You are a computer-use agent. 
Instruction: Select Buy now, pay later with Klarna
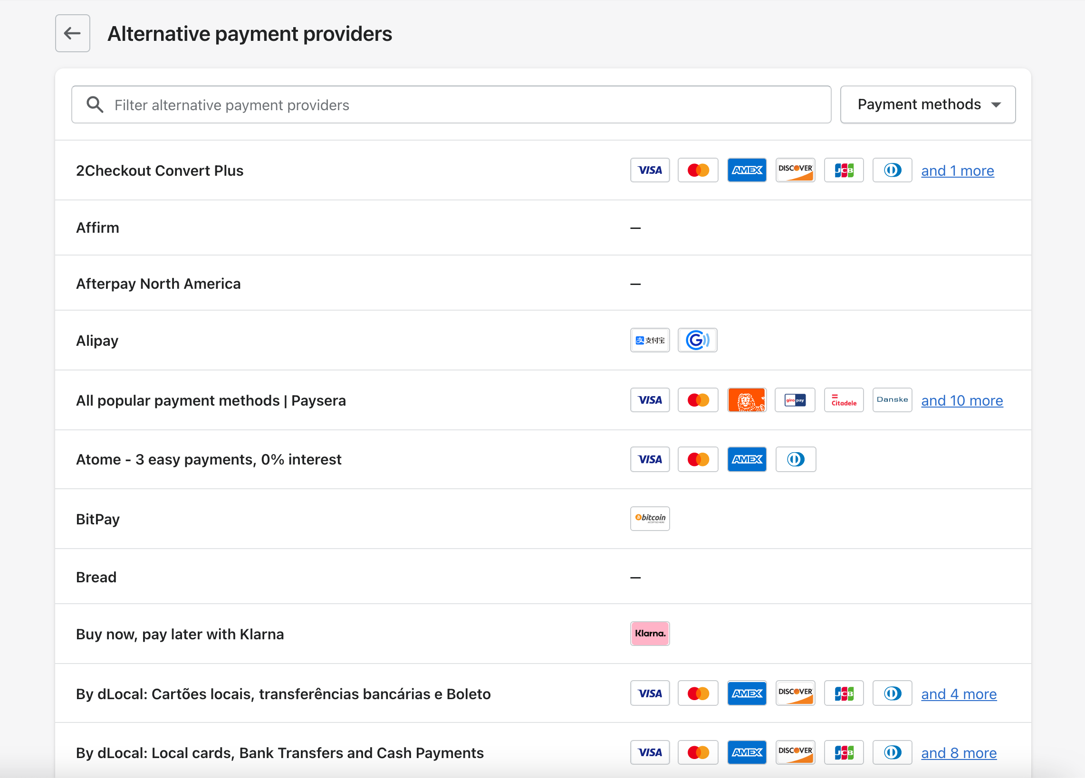click(x=180, y=635)
